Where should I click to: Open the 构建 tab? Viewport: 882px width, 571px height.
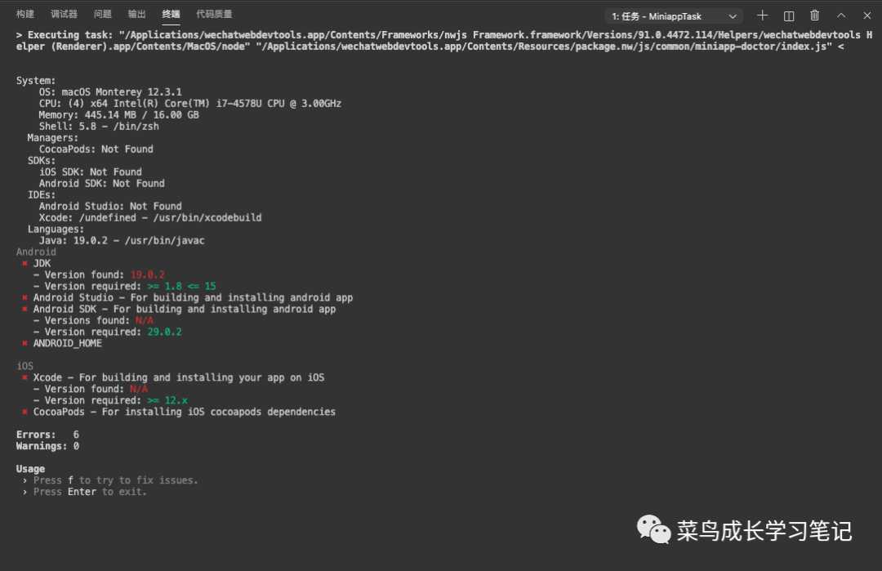tap(24, 14)
